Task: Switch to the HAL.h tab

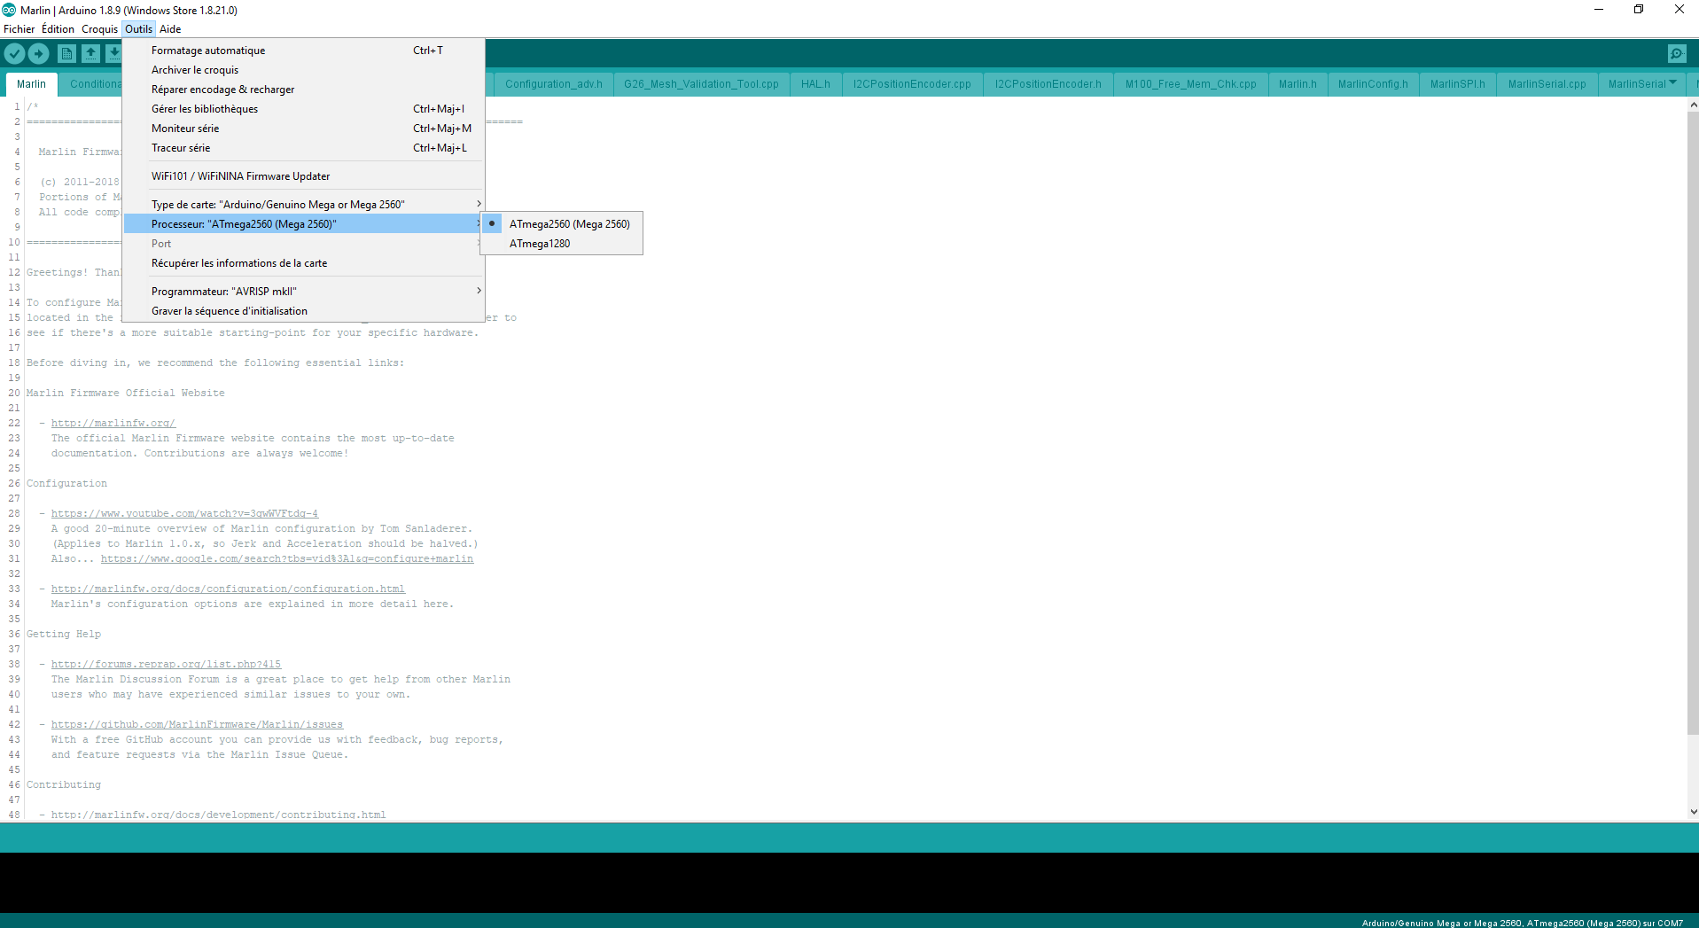Action: click(815, 84)
